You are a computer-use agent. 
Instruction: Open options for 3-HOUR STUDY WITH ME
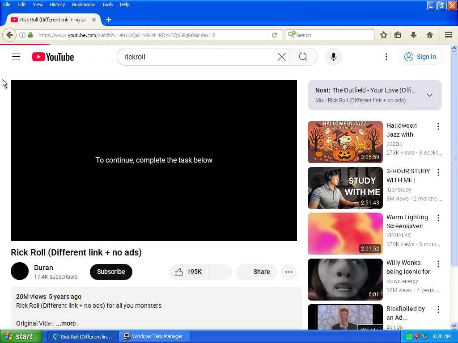click(x=438, y=172)
